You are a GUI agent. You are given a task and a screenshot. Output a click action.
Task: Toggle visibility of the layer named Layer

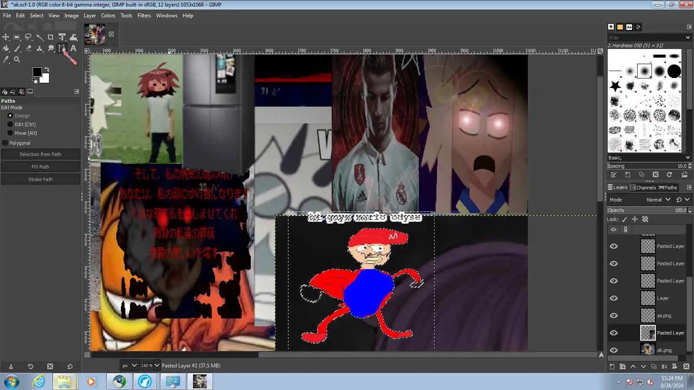coord(614,298)
